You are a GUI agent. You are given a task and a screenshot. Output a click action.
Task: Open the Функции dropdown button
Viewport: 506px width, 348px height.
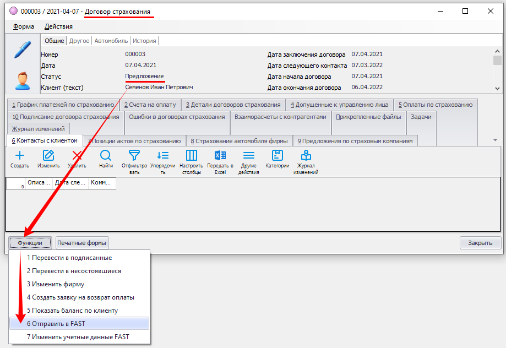pyautogui.click(x=30, y=243)
